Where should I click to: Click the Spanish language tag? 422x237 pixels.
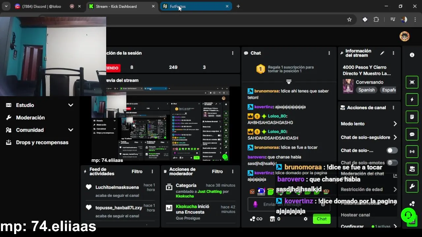[367, 90]
